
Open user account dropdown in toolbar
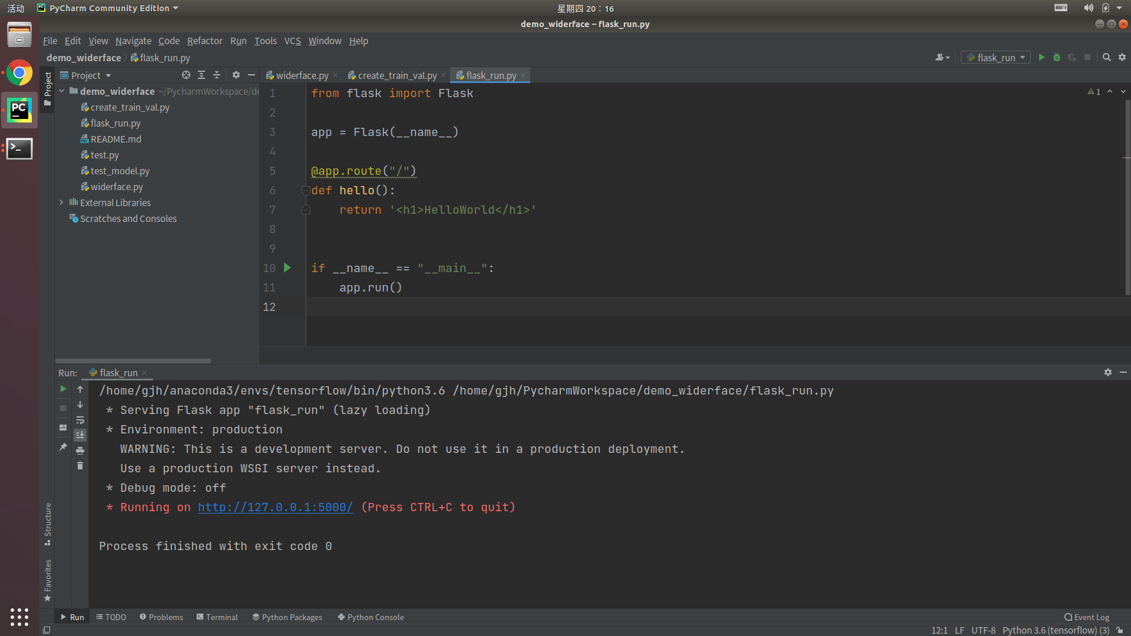tap(943, 57)
